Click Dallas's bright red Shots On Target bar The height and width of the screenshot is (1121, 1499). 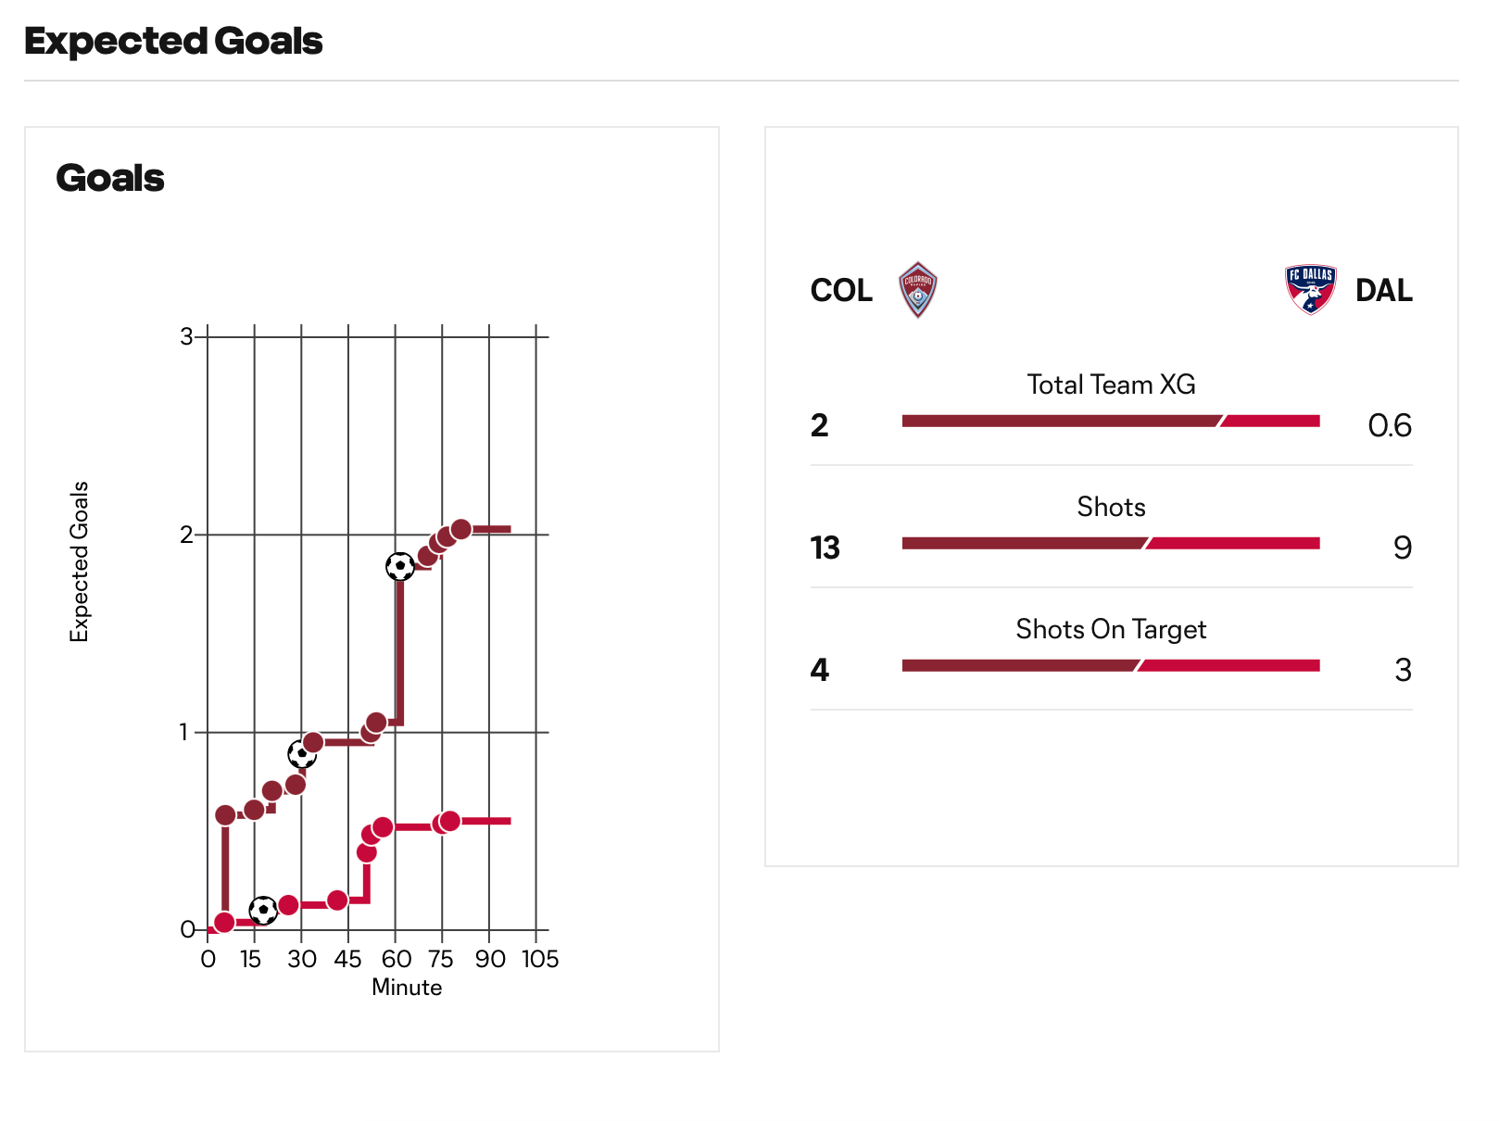1228,666
